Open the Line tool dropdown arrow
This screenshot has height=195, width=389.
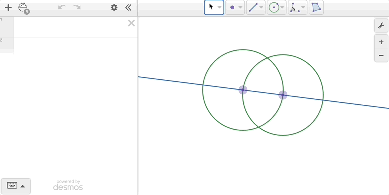point(261,8)
